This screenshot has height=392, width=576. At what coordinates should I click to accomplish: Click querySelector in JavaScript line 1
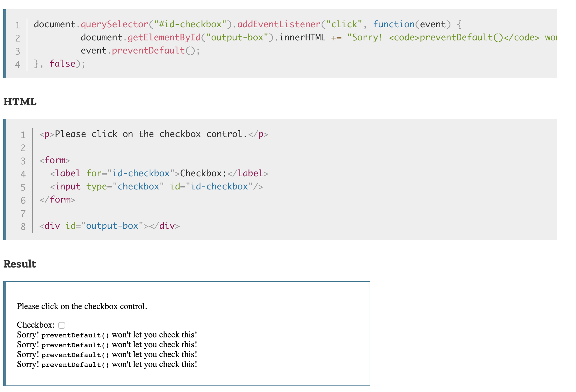click(114, 24)
